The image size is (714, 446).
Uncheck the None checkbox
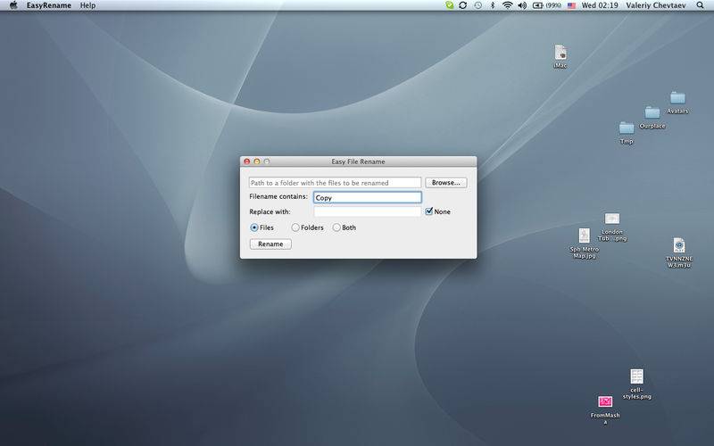429,211
